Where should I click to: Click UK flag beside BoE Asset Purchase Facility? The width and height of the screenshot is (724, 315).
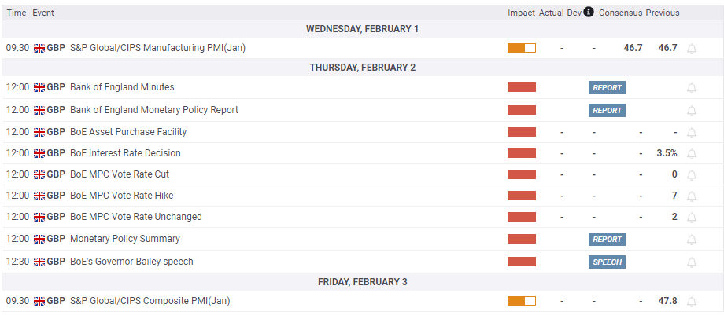(39, 132)
